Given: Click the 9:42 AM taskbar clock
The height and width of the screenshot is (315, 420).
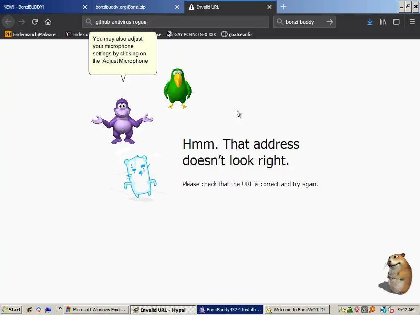Looking at the screenshot, I should 406,310.
